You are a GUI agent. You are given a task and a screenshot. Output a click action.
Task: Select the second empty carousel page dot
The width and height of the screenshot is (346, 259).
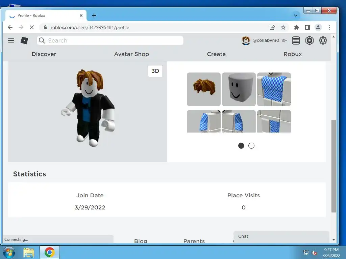[x=251, y=146]
